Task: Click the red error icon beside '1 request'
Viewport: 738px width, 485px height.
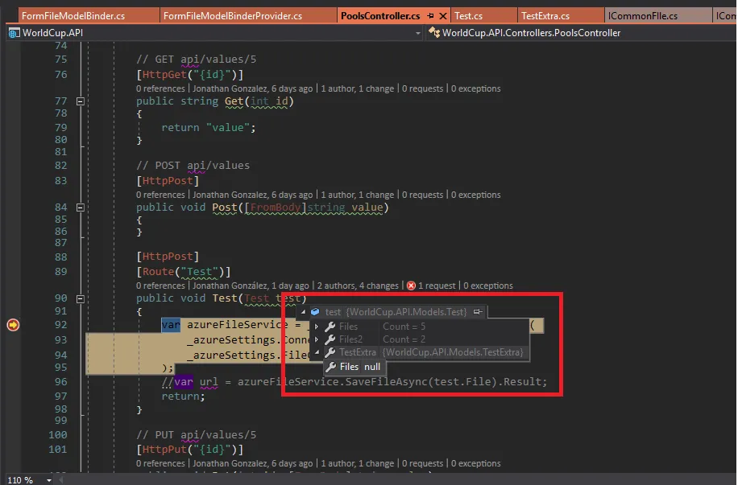Action: click(x=411, y=286)
